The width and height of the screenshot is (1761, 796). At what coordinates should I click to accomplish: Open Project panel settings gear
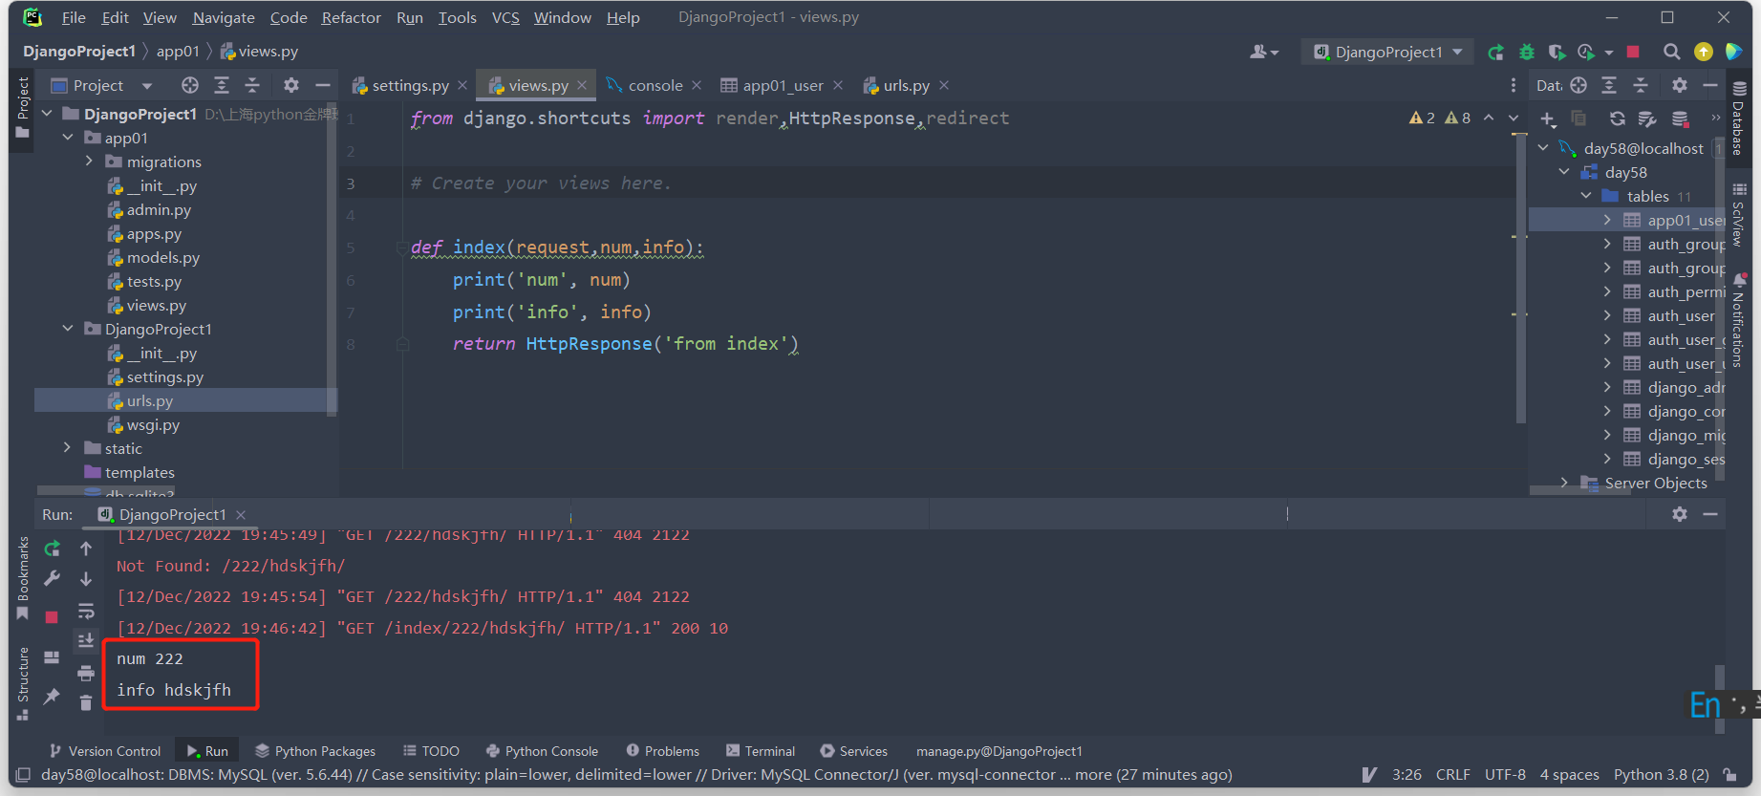pos(291,85)
